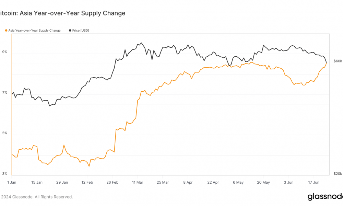Toggle the orange Asia Supply Change legend dot

pyautogui.click(x=6, y=31)
